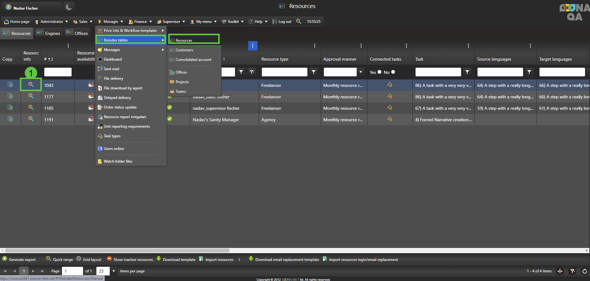Image resolution: width=590 pixels, height=281 pixels.
Task: Toggle dark mode moon icon
Action: click(x=69, y=7)
